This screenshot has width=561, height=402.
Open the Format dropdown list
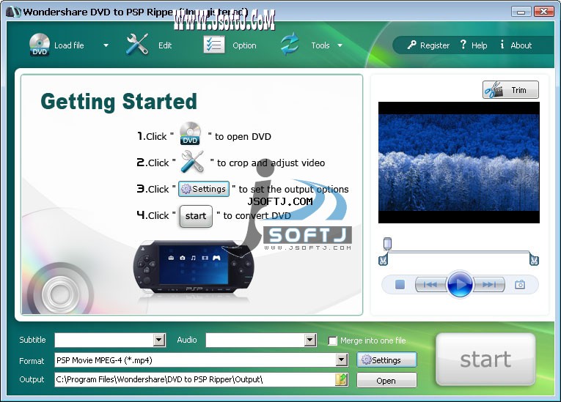342,360
